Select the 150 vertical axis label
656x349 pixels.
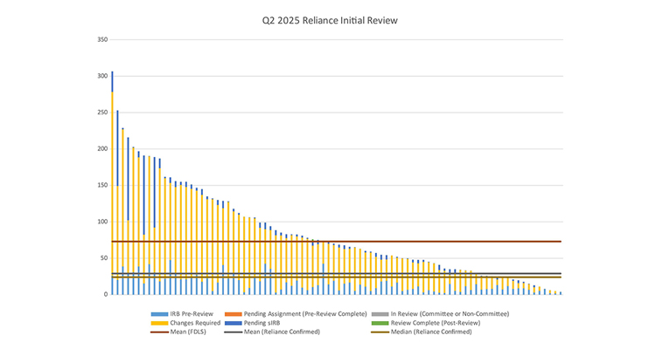(101, 186)
